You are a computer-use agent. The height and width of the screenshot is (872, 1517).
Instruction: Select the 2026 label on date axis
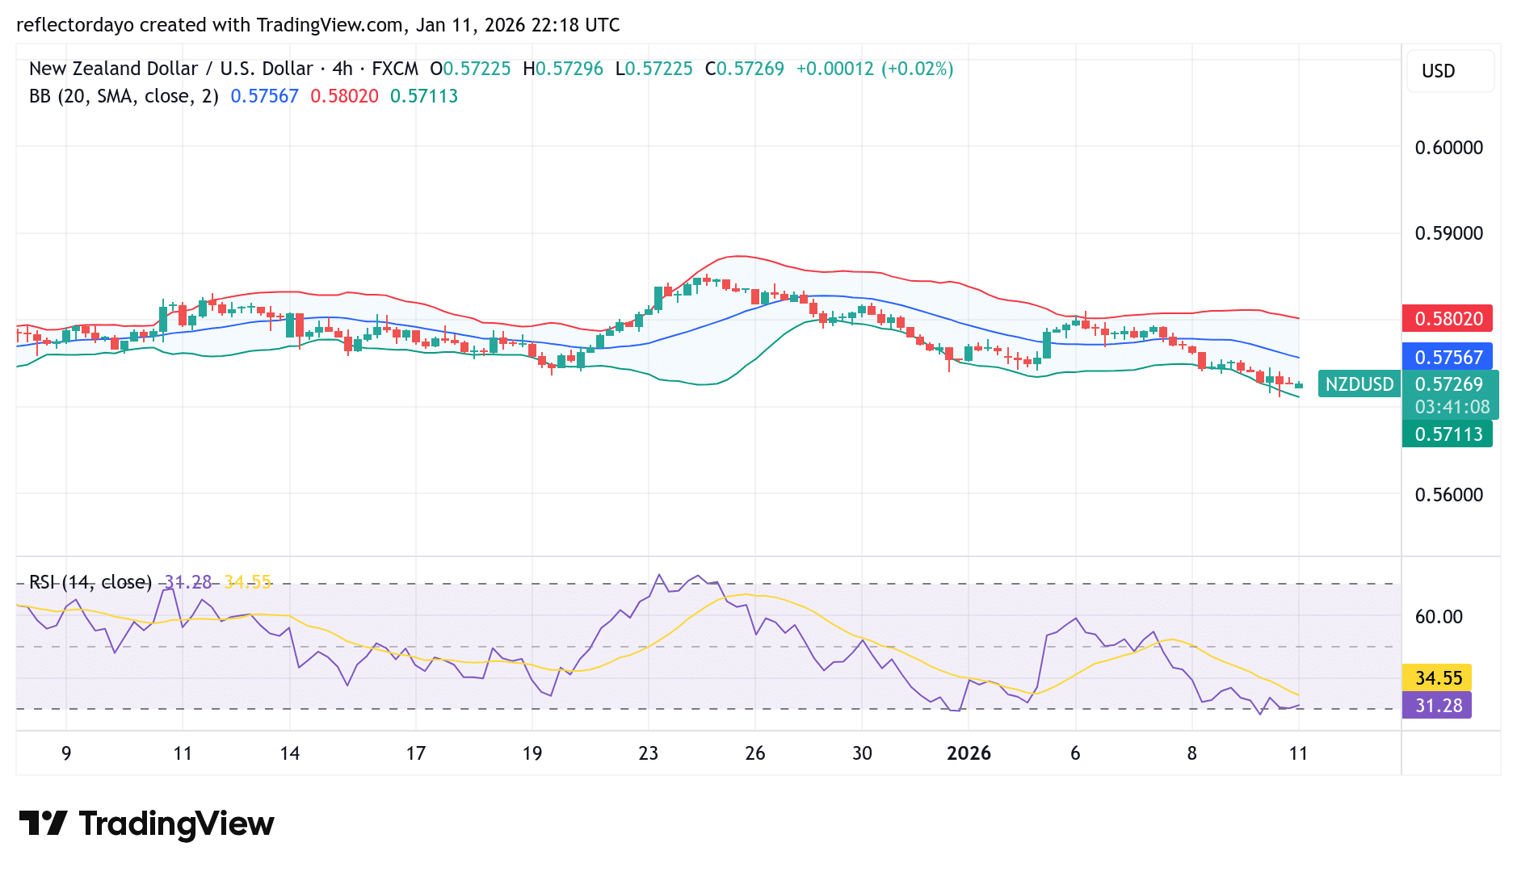pyautogui.click(x=969, y=753)
